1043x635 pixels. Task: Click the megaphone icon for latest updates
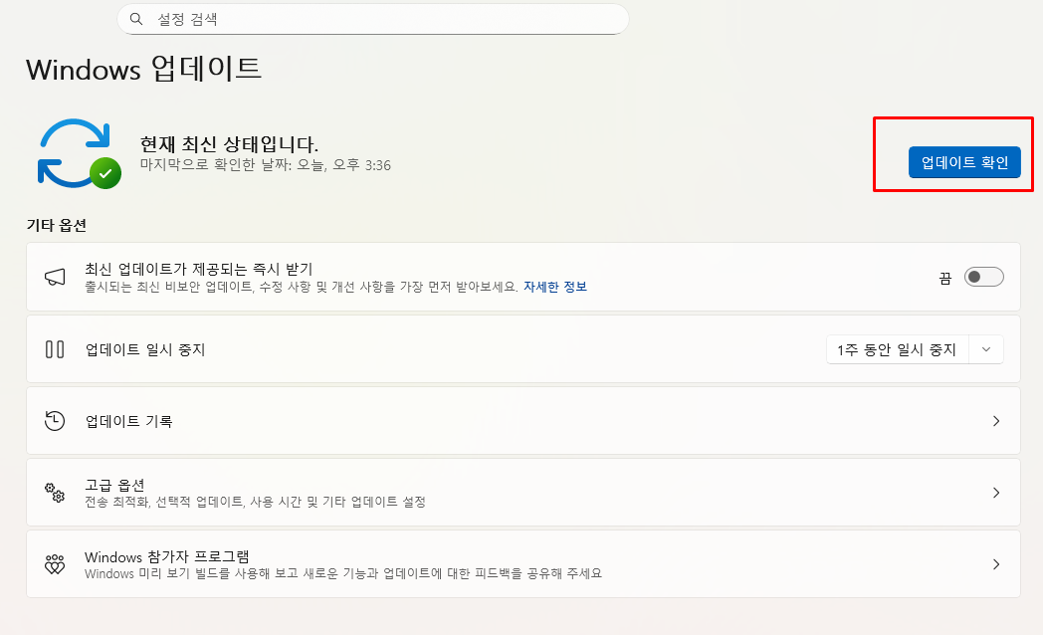pyautogui.click(x=55, y=278)
